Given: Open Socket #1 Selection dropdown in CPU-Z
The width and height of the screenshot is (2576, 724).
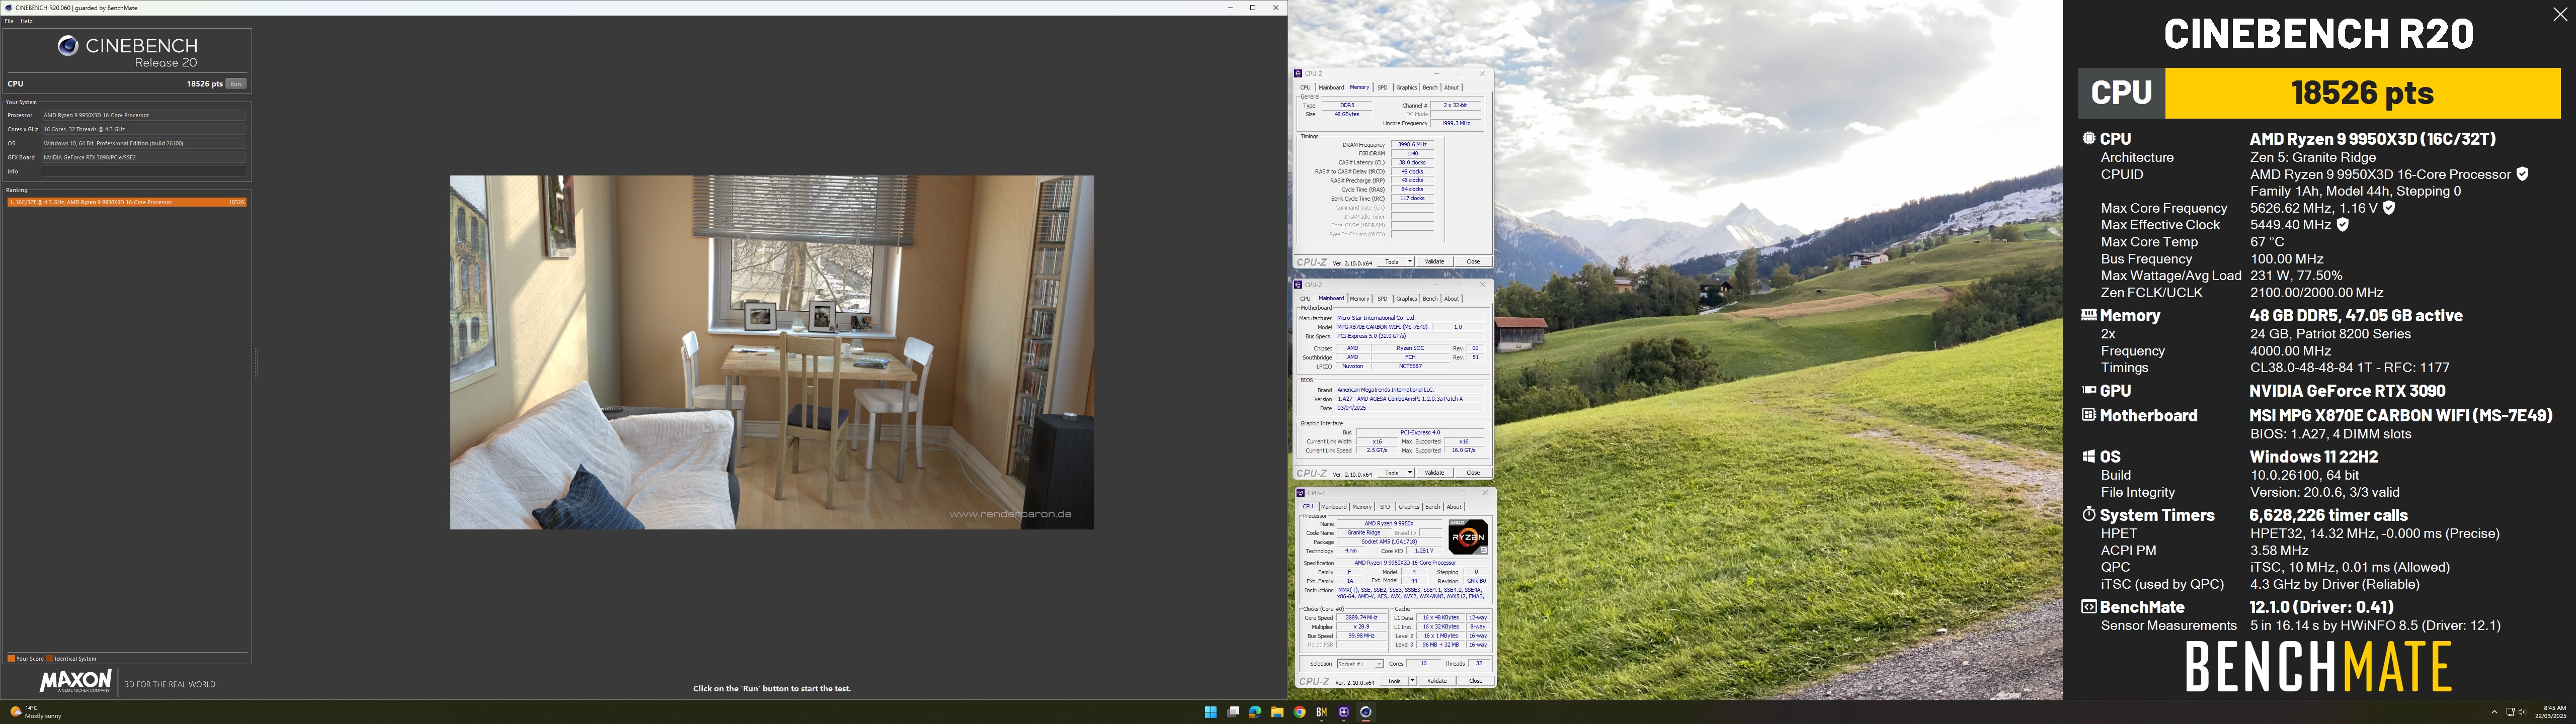Looking at the screenshot, I should coord(1360,664).
